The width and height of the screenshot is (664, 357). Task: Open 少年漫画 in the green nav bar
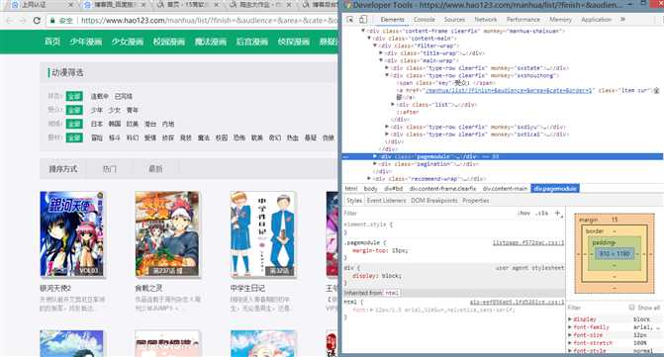click(85, 42)
